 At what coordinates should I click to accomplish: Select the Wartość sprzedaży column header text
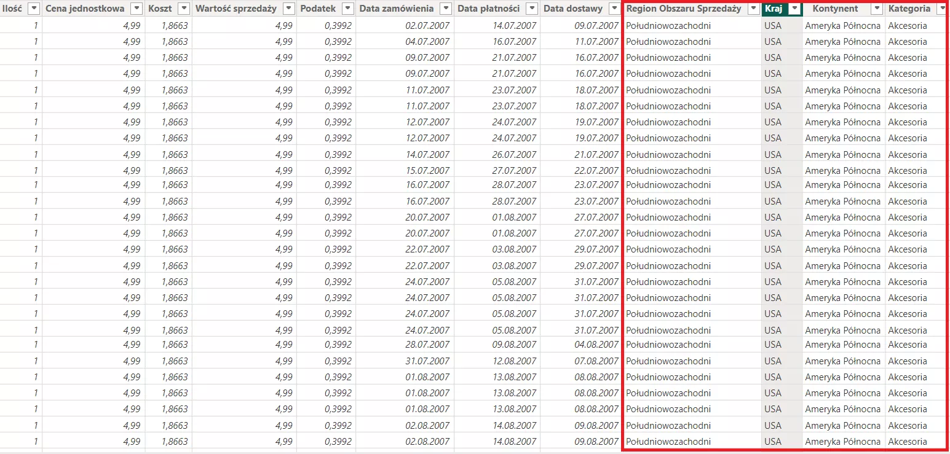click(x=236, y=9)
